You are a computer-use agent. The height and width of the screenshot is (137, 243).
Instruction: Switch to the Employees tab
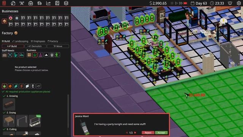(x=38, y=41)
